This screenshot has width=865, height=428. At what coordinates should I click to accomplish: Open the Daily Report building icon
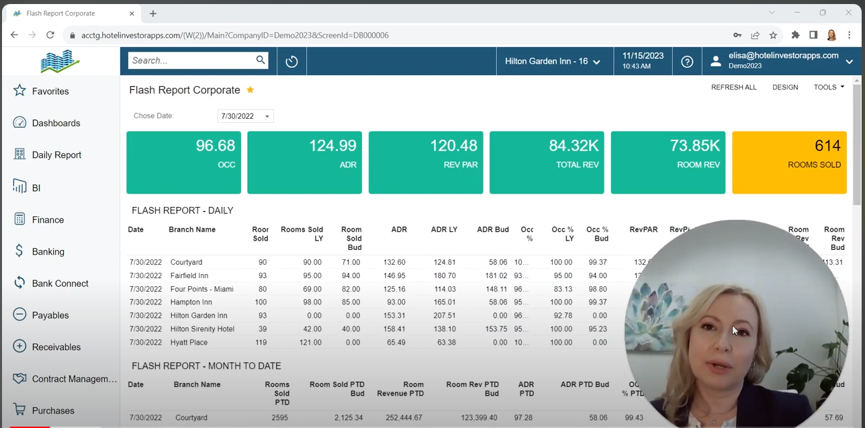[x=19, y=154]
